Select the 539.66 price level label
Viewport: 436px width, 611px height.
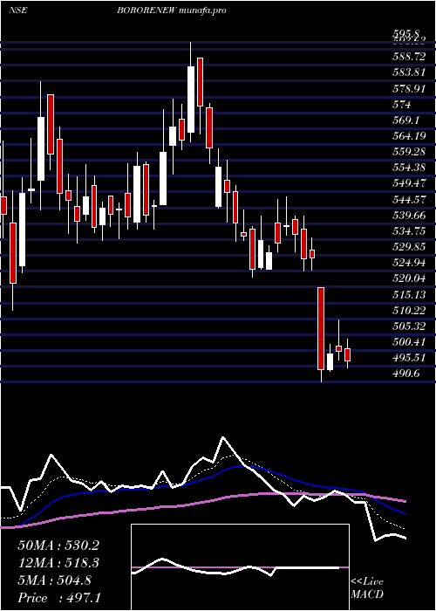click(408, 216)
